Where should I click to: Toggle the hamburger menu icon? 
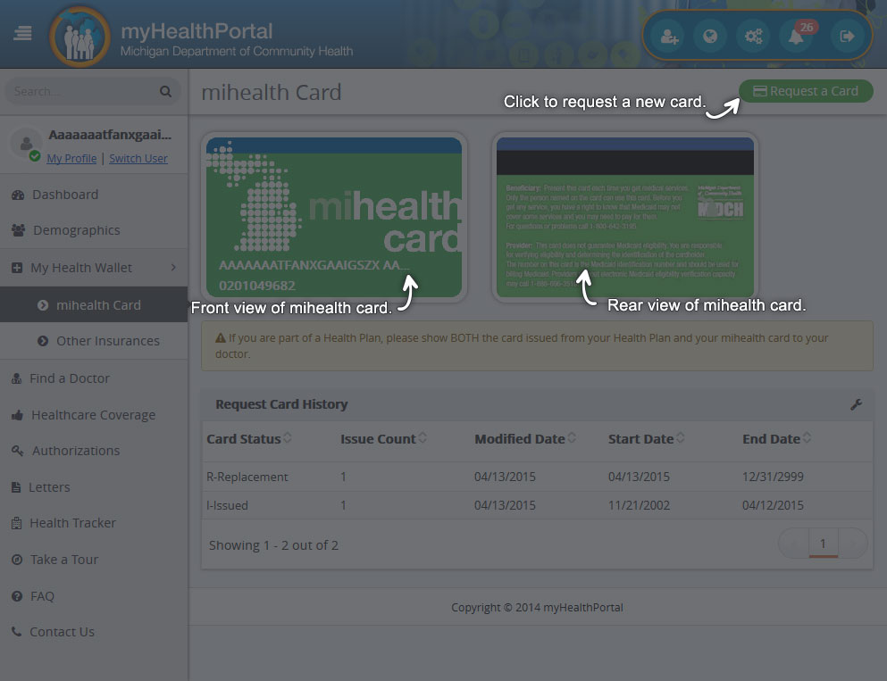22,33
